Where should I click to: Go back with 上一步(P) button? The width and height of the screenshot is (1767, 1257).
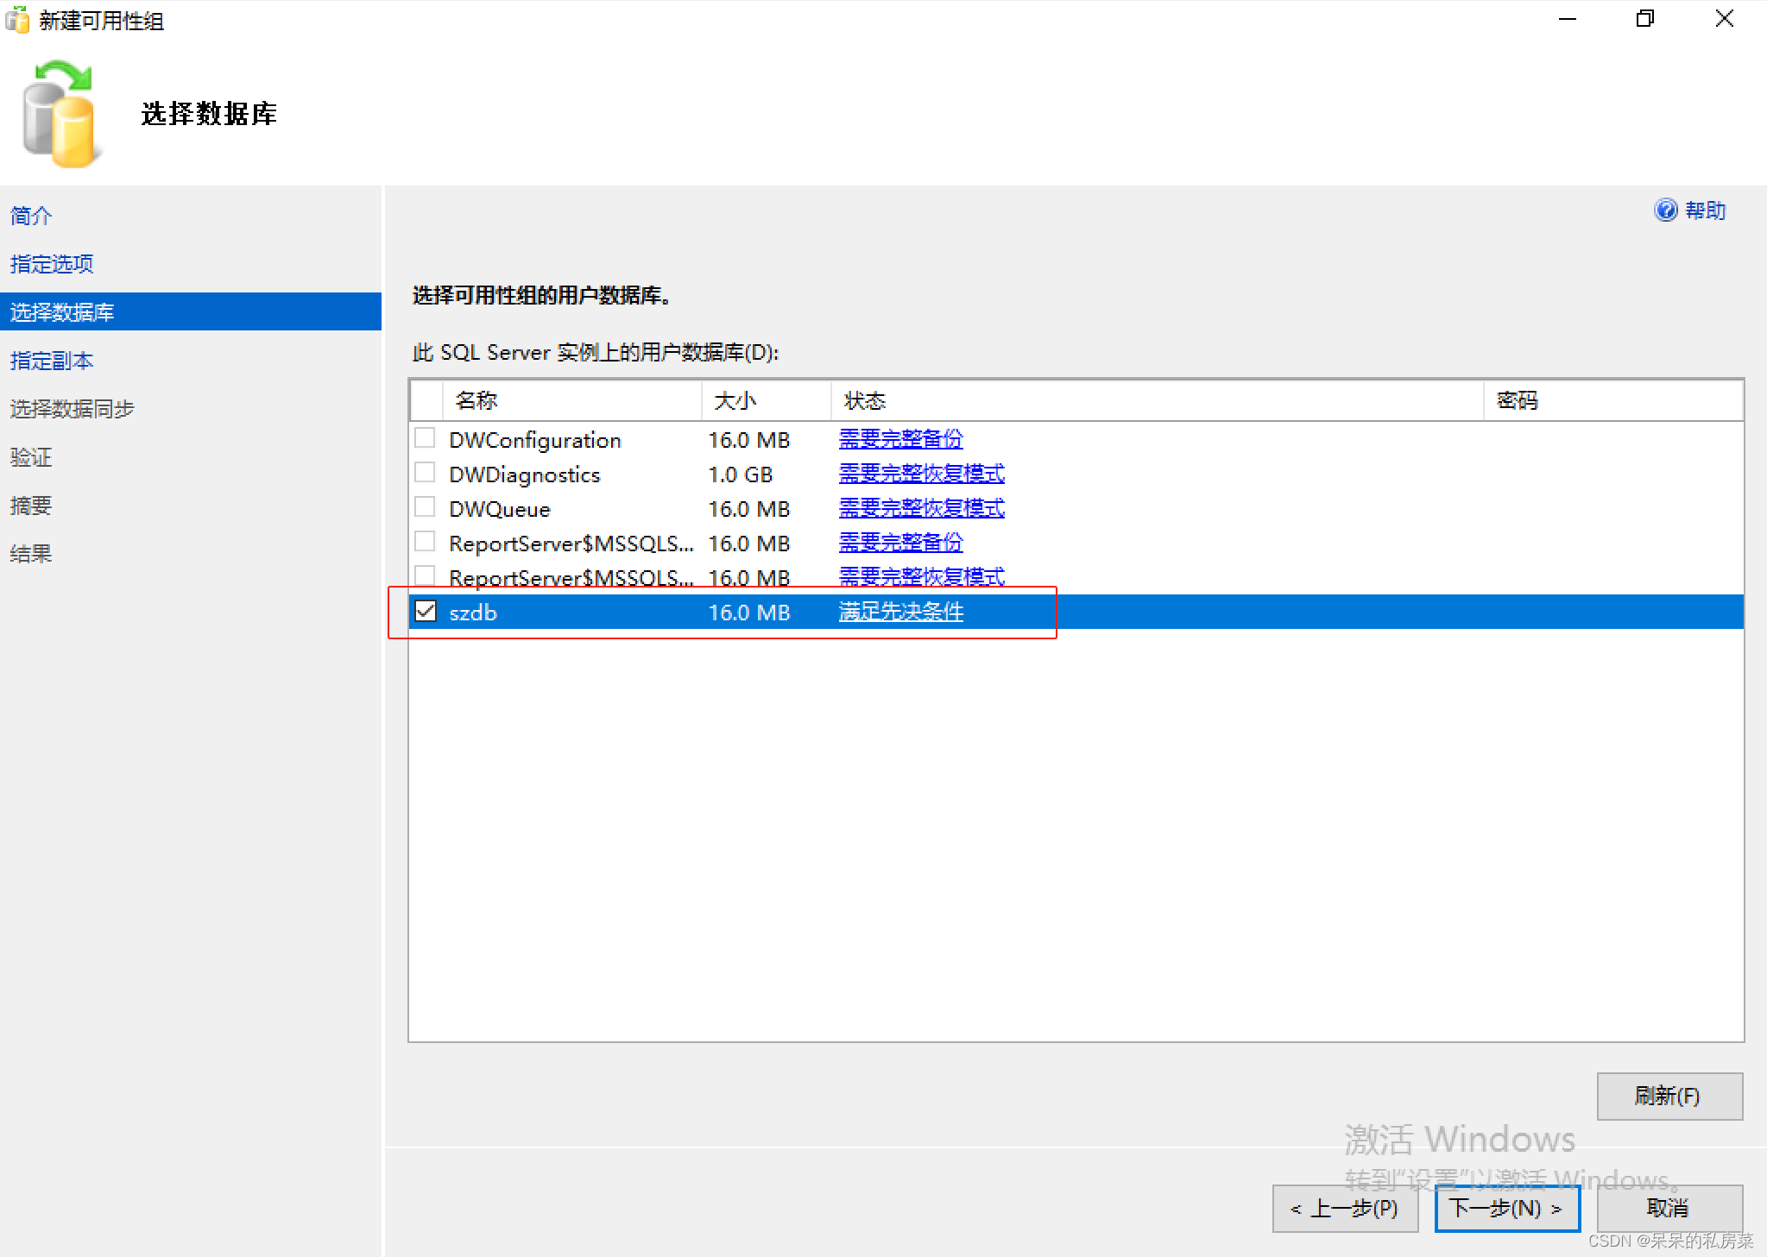click(1345, 1208)
